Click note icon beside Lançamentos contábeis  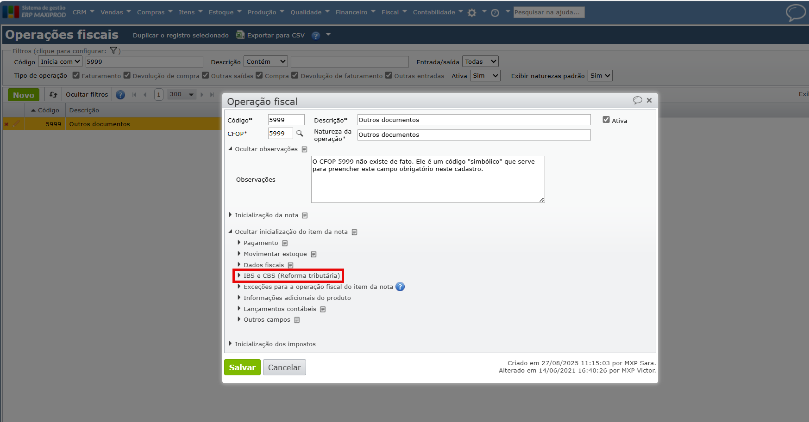click(323, 309)
